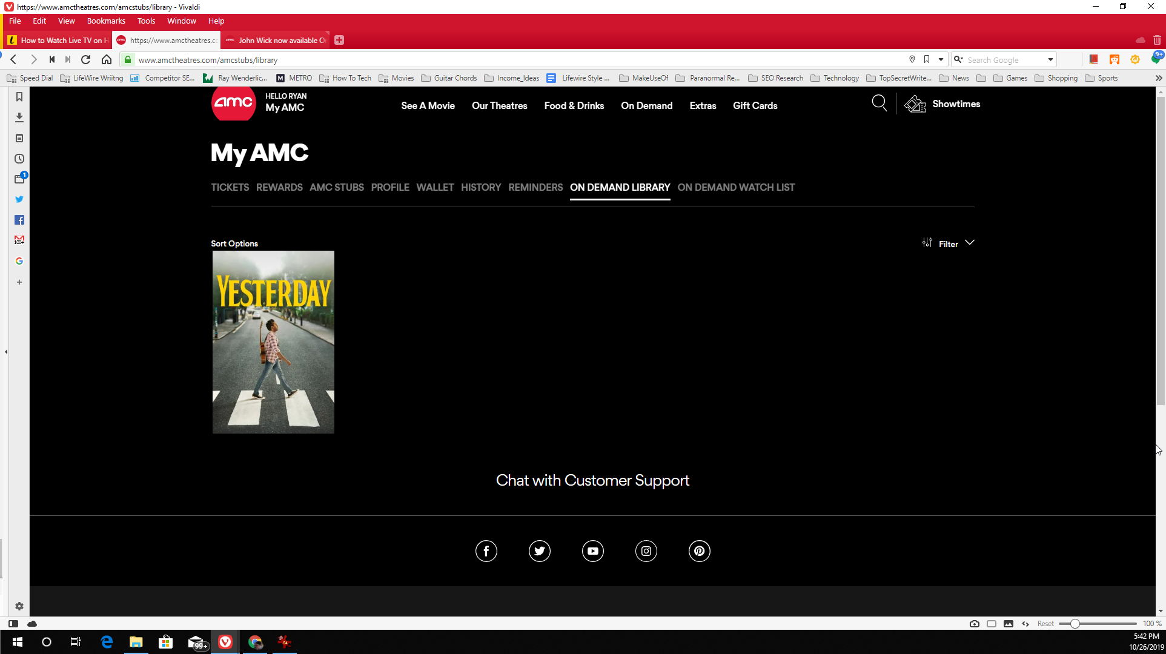
Task: Click the WALLET navigation item
Action: pos(435,187)
